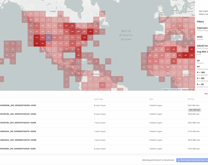This screenshot has width=208, height=165.
Task: Edit the 238,027 km Area of interest filter
Action: click(x=202, y=47)
